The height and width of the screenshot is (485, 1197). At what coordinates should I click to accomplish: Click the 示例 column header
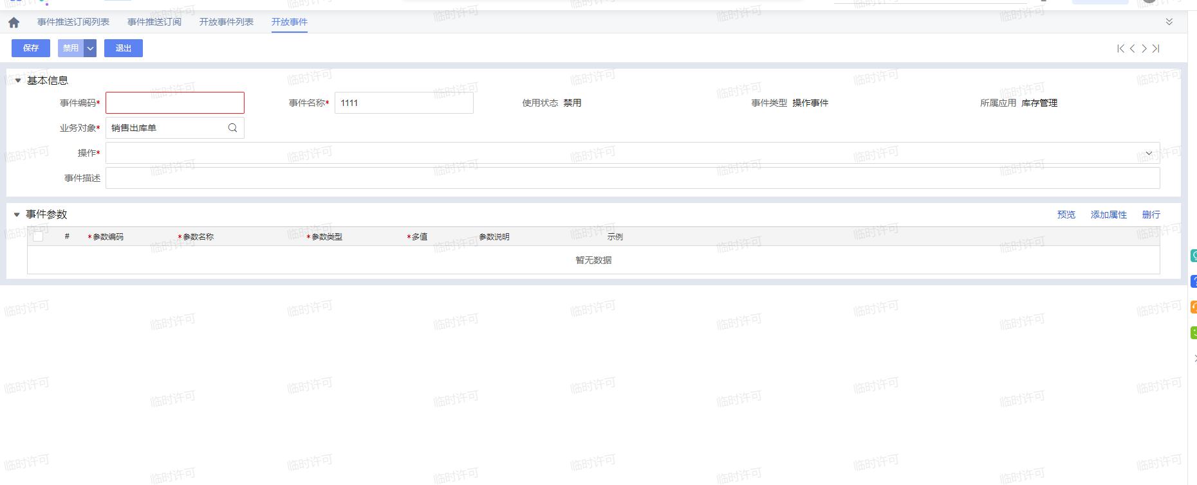(615, 237)
